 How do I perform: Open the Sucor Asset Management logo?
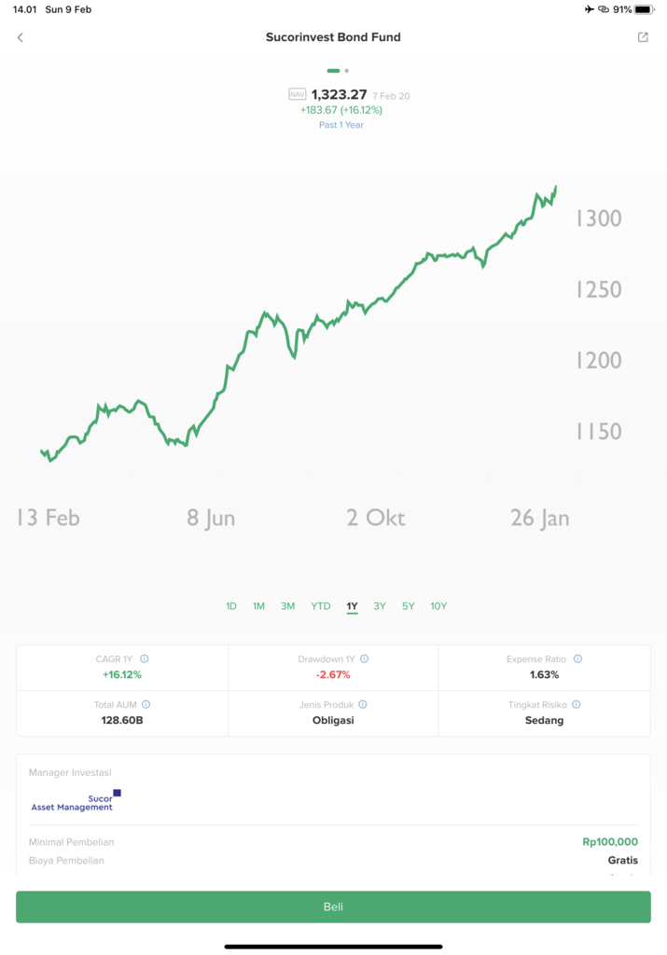(76, 801)
